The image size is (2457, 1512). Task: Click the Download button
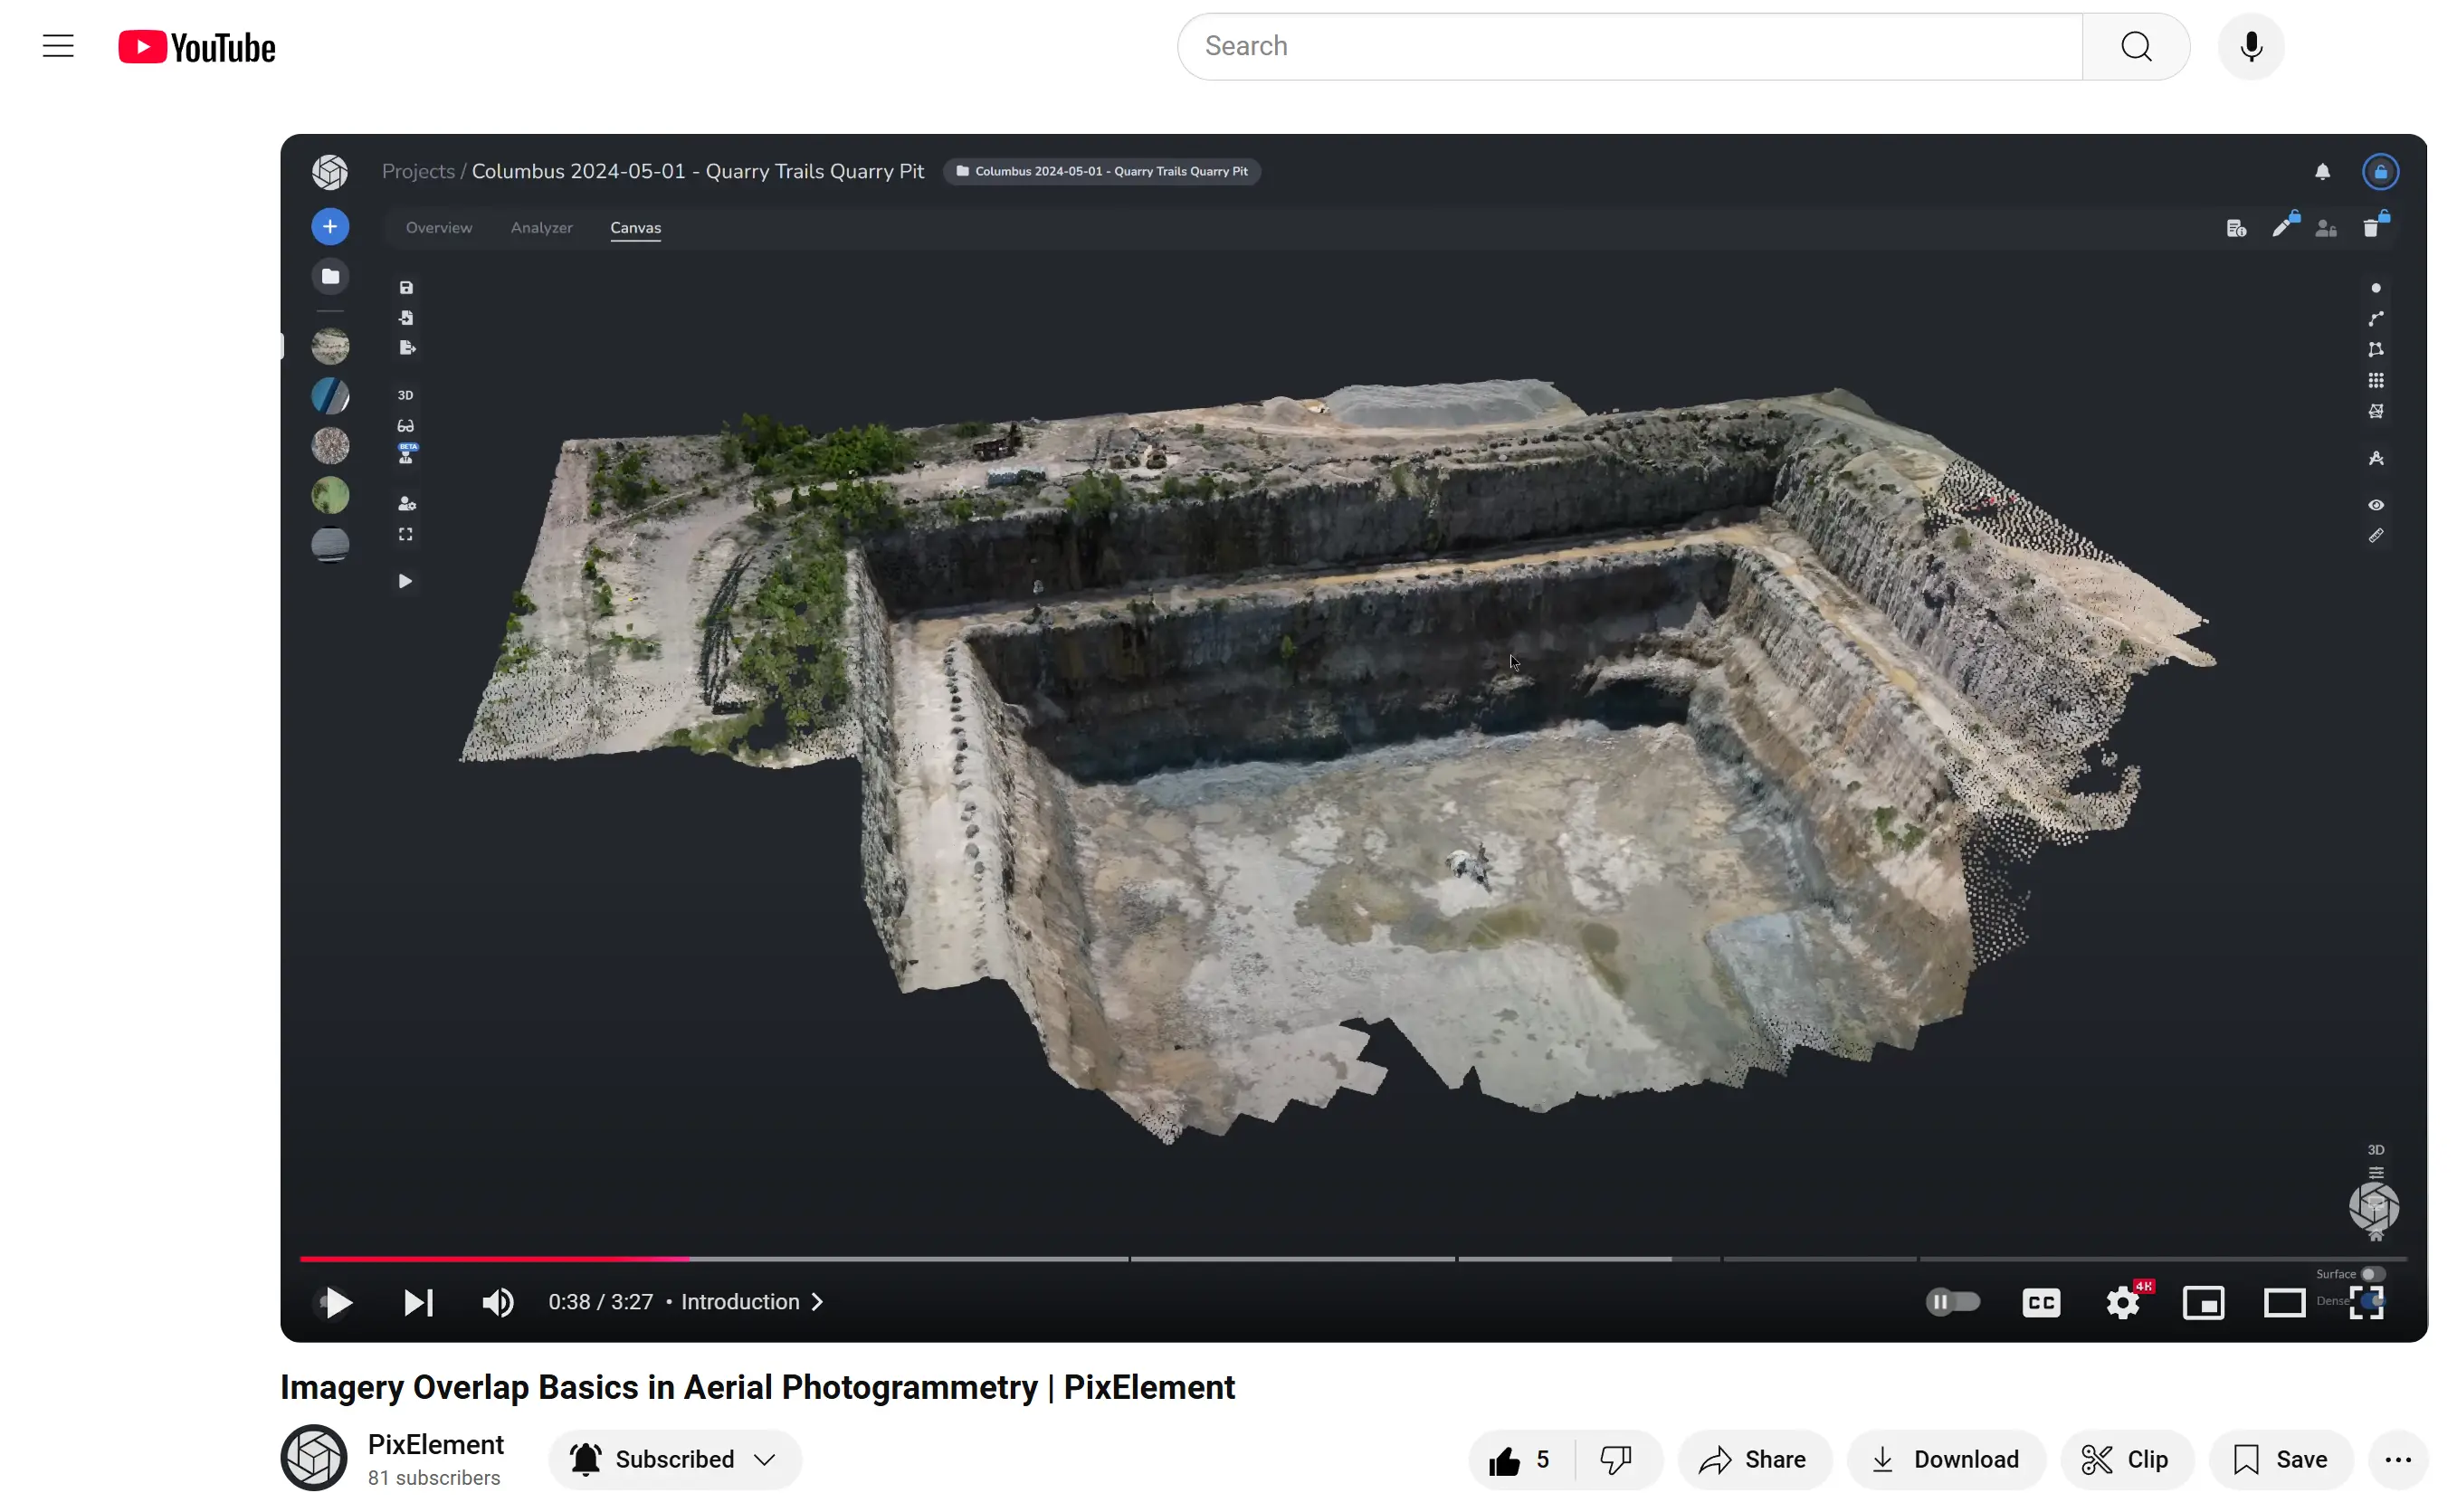point(1945,1459)
